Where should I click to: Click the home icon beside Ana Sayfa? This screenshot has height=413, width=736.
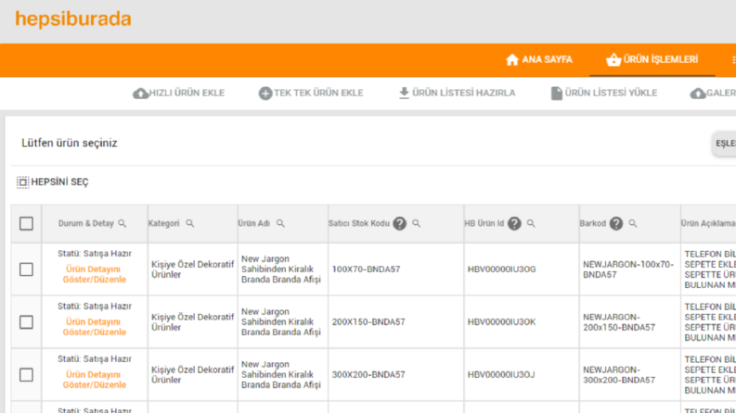coord(512,59)
